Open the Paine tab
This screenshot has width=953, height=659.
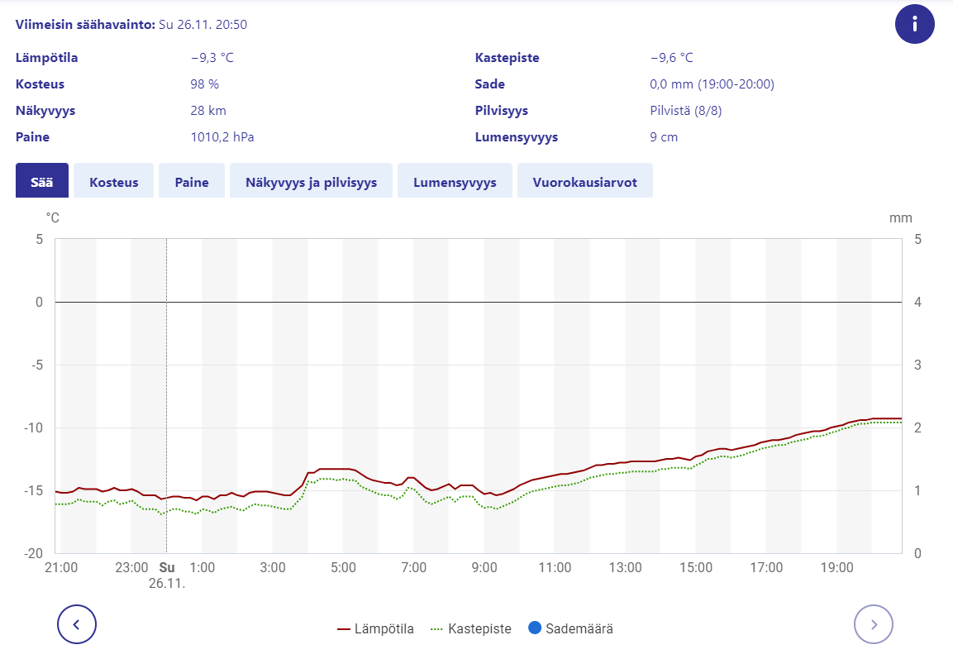pos(192,181)
